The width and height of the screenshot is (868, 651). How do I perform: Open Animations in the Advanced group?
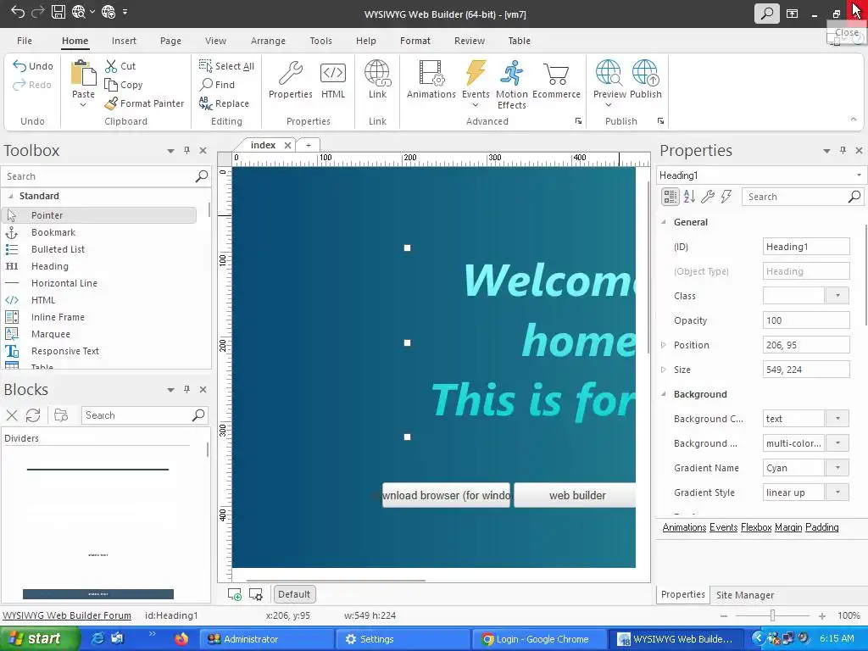tap(431, 80)
